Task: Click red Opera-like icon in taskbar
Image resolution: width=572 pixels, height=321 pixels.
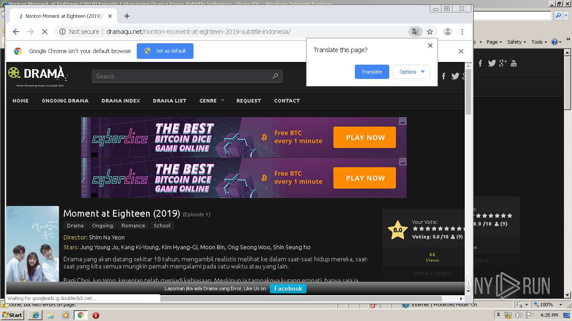Action: [96, 315]
